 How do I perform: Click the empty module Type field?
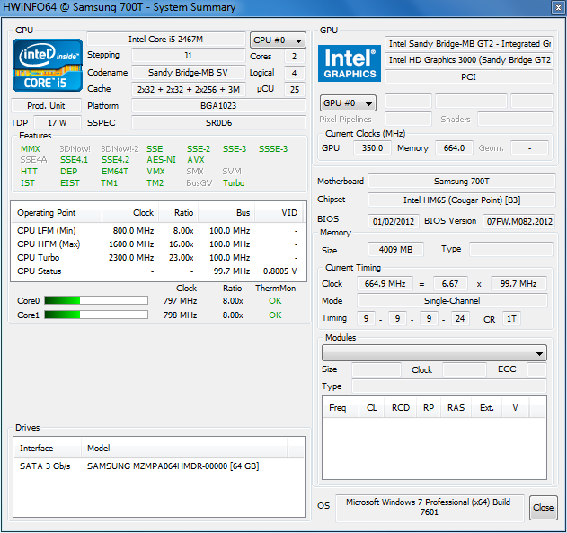coord(448,386)
